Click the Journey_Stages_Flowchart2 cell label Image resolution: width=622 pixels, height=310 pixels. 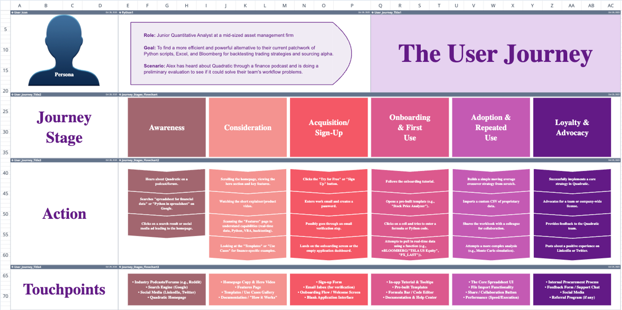point(139,160)
